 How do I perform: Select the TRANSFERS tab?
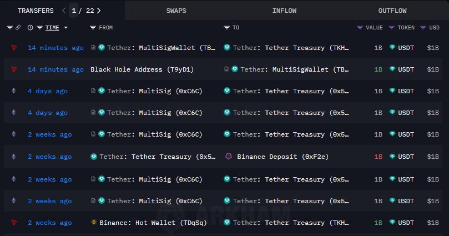[36, 11]
